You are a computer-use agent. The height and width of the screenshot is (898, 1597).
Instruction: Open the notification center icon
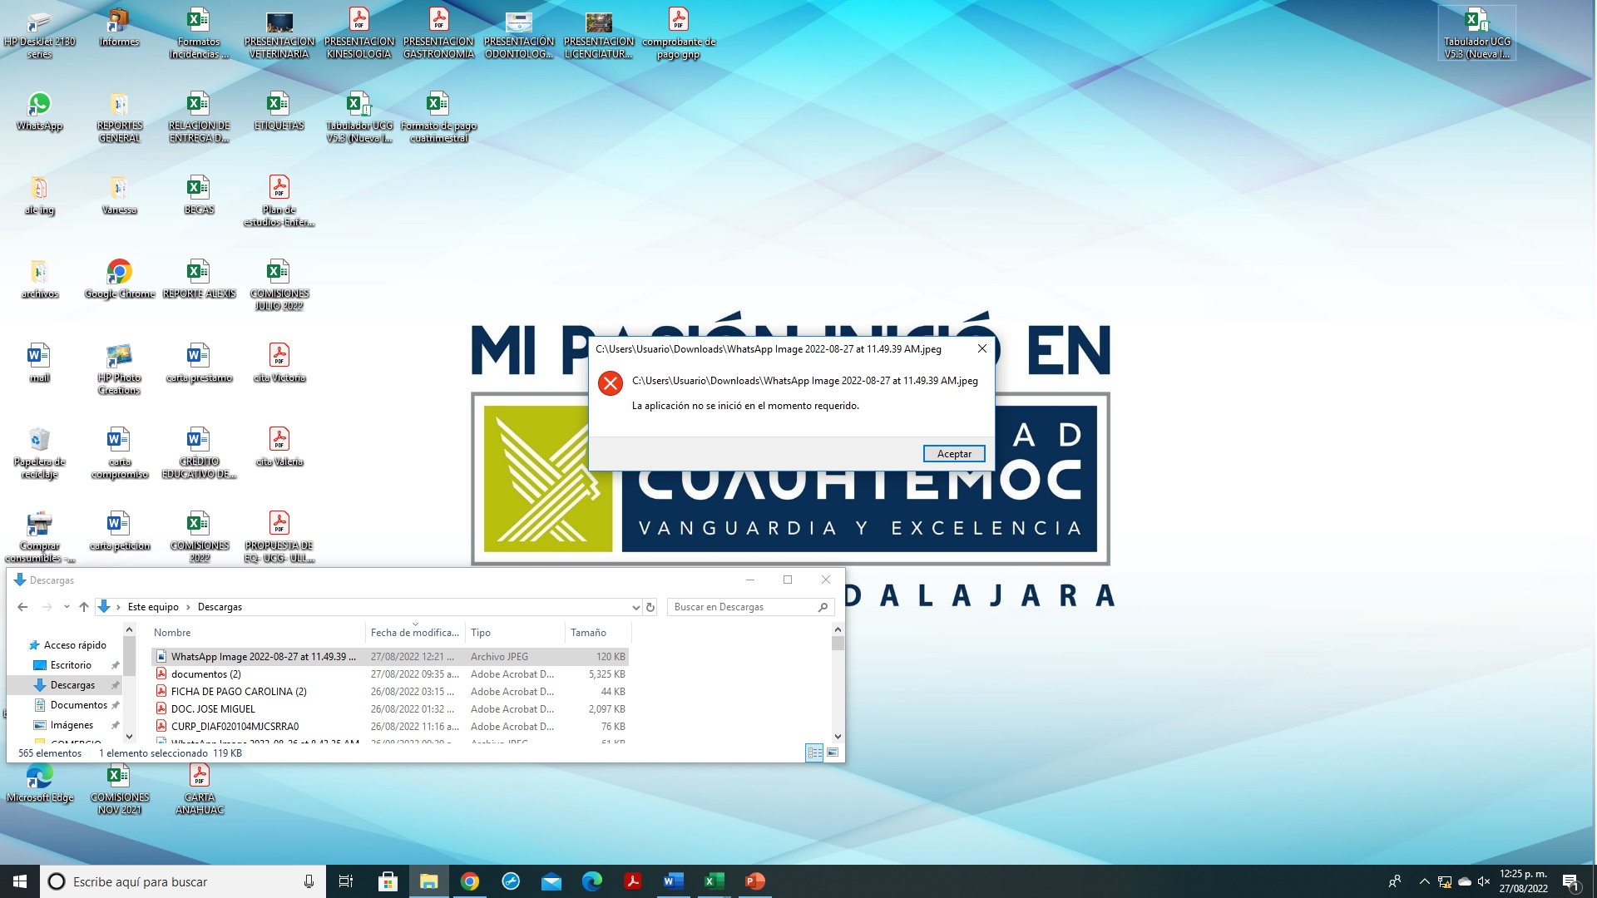tap(1570, 881)
